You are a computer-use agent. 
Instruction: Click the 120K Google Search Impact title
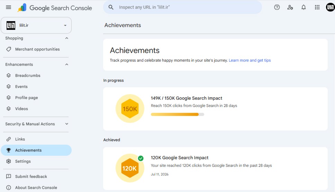(x=180, y=158)
